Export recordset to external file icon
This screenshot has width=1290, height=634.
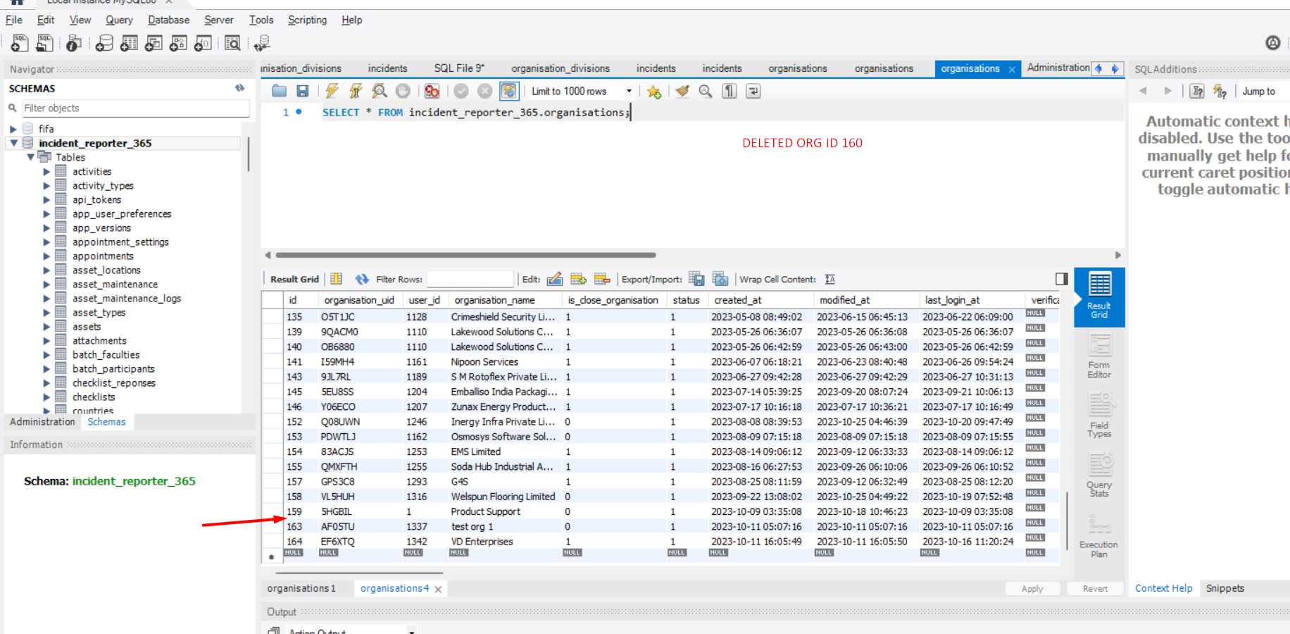[696, 279]
